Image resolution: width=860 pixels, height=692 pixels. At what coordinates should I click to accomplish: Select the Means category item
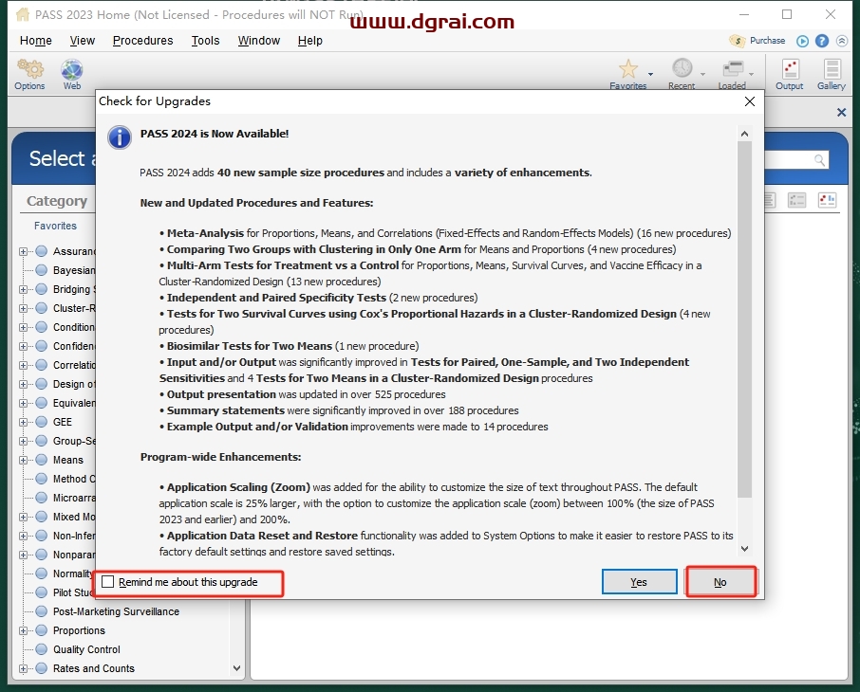coord(68,460)
